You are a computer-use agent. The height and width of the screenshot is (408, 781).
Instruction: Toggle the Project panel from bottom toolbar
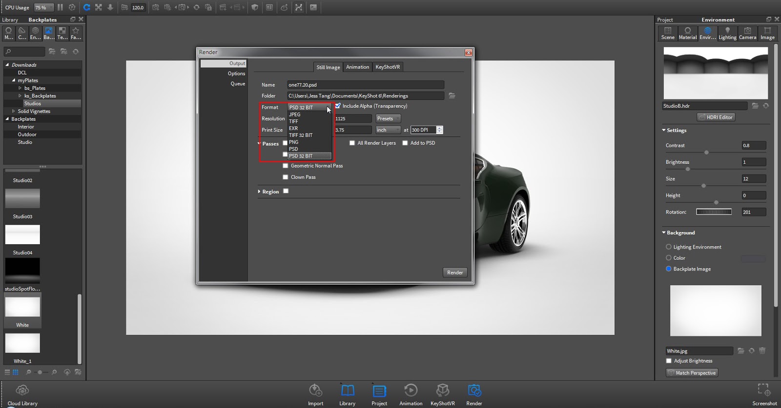(x=379, y=394)
